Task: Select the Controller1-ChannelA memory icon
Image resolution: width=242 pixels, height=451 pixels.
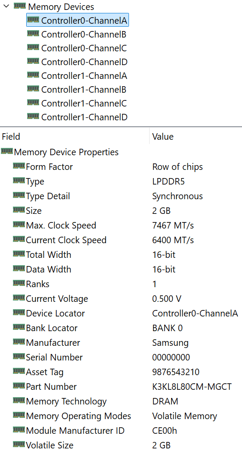Action: (33, 75)
